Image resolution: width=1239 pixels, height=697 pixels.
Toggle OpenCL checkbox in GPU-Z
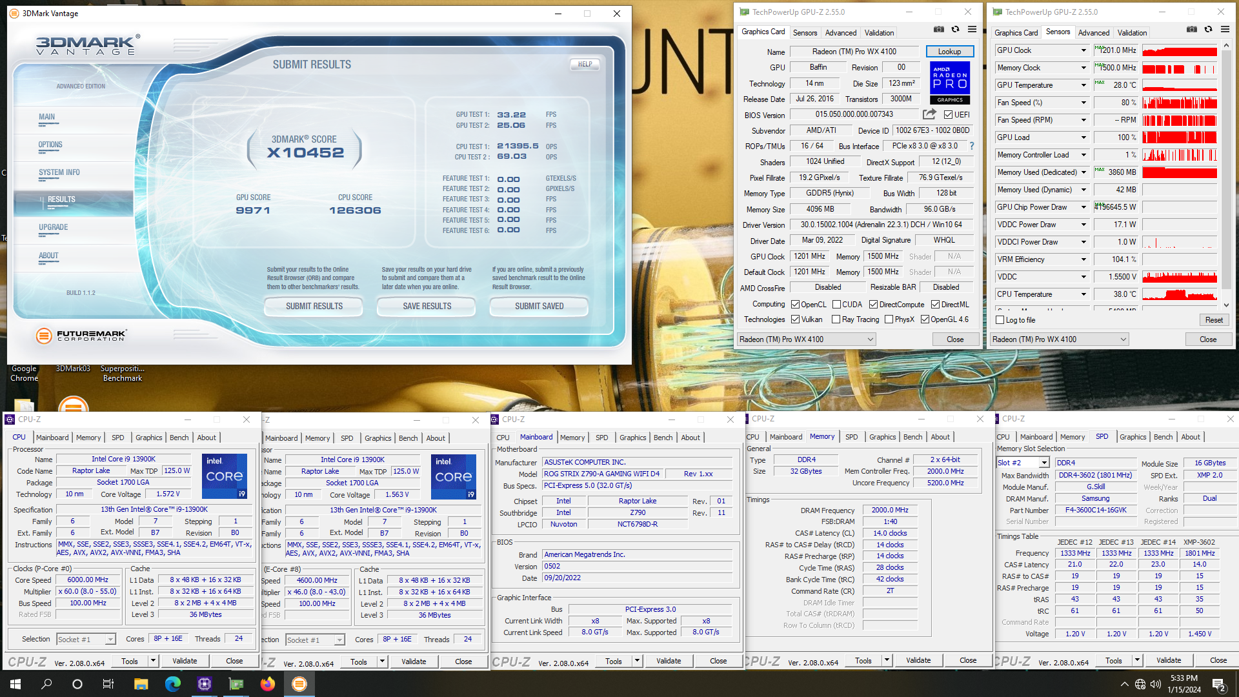pos(796,305)
